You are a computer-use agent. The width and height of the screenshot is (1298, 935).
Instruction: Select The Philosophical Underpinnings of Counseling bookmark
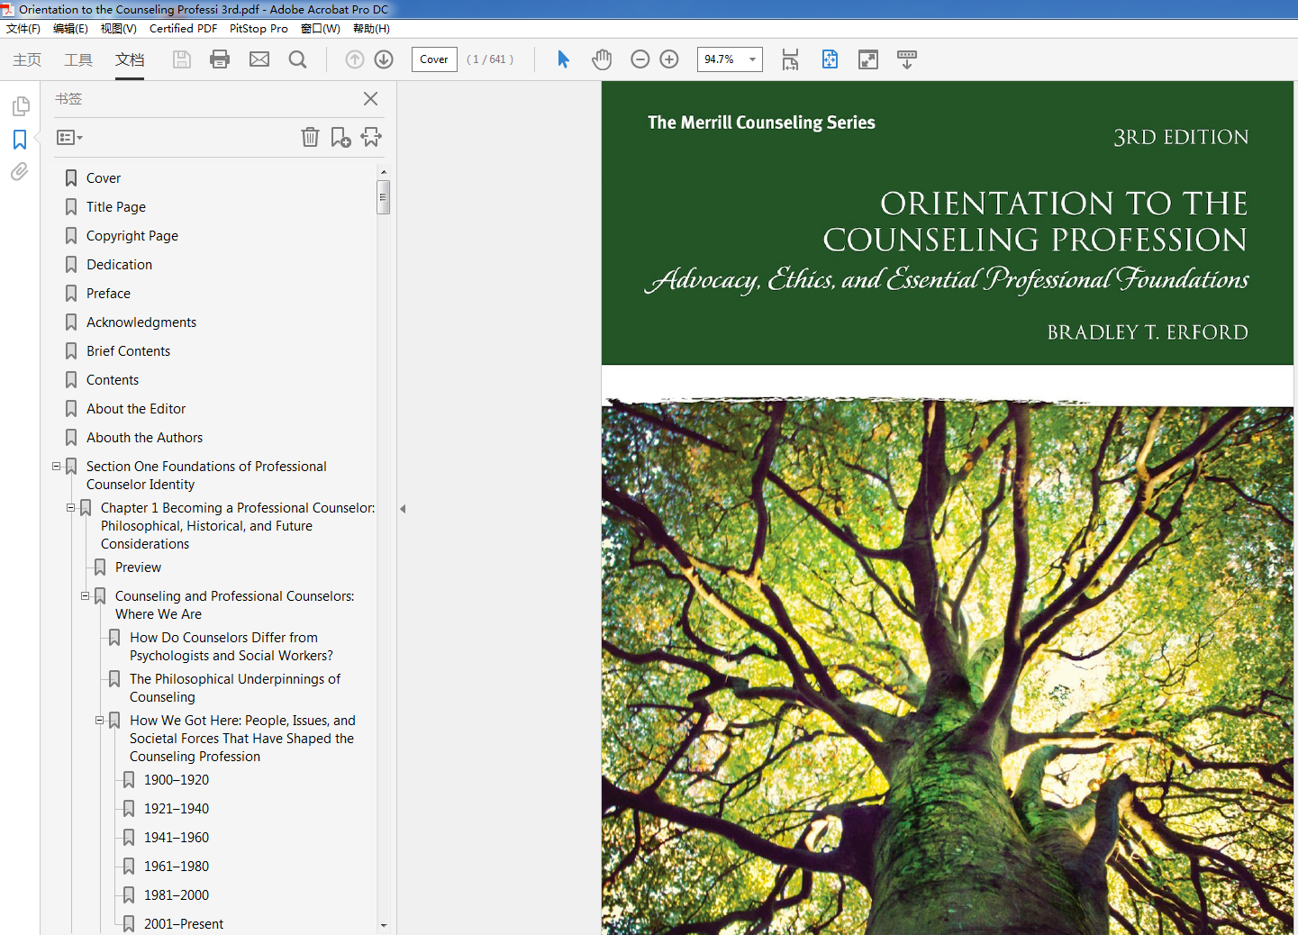tap(235, 688)
